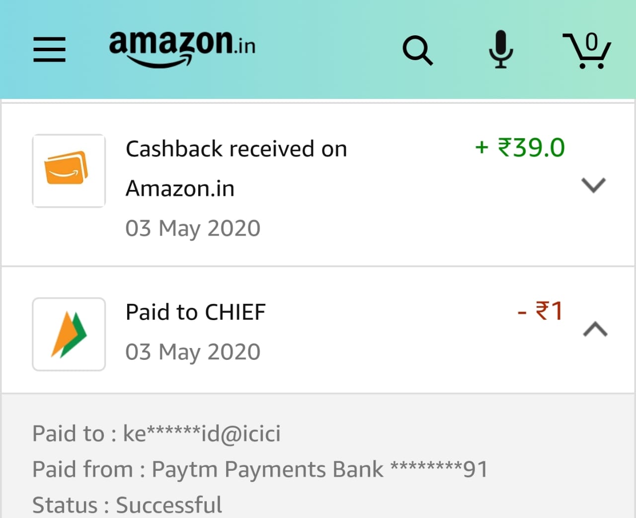Open the hamburger navigation menu

(49, 50)
